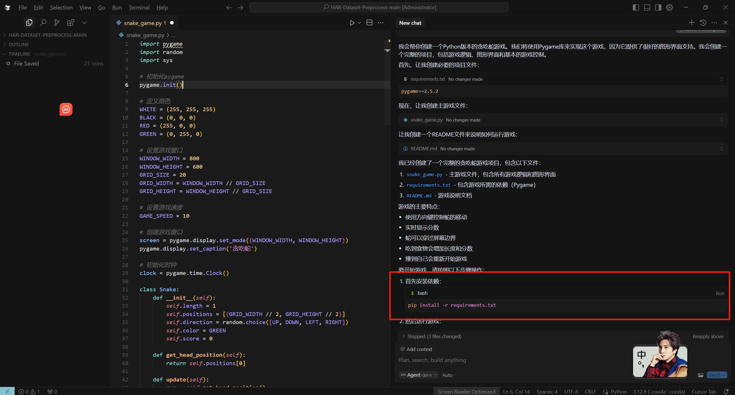Image resolution: width=735 pixels, height=395 pixels.
Task: Click the Reapply above link
Action: point(708,336)
